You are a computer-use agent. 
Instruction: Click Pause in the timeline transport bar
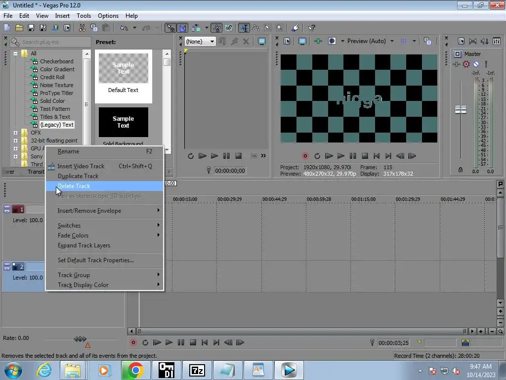tap(181, 342)
